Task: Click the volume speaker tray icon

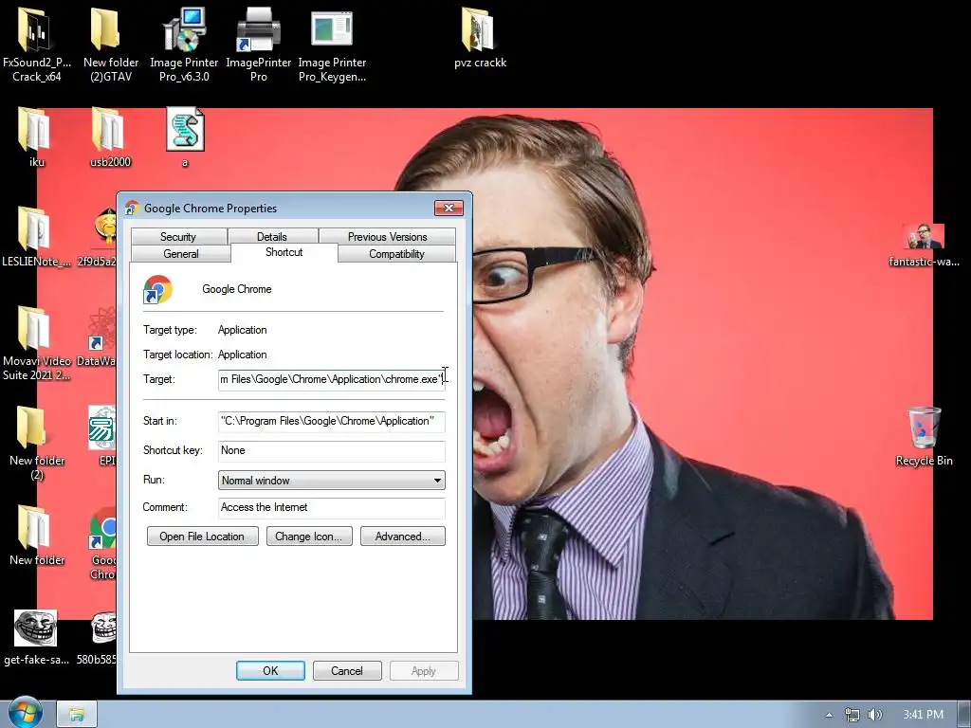Action: coord(874,715)
